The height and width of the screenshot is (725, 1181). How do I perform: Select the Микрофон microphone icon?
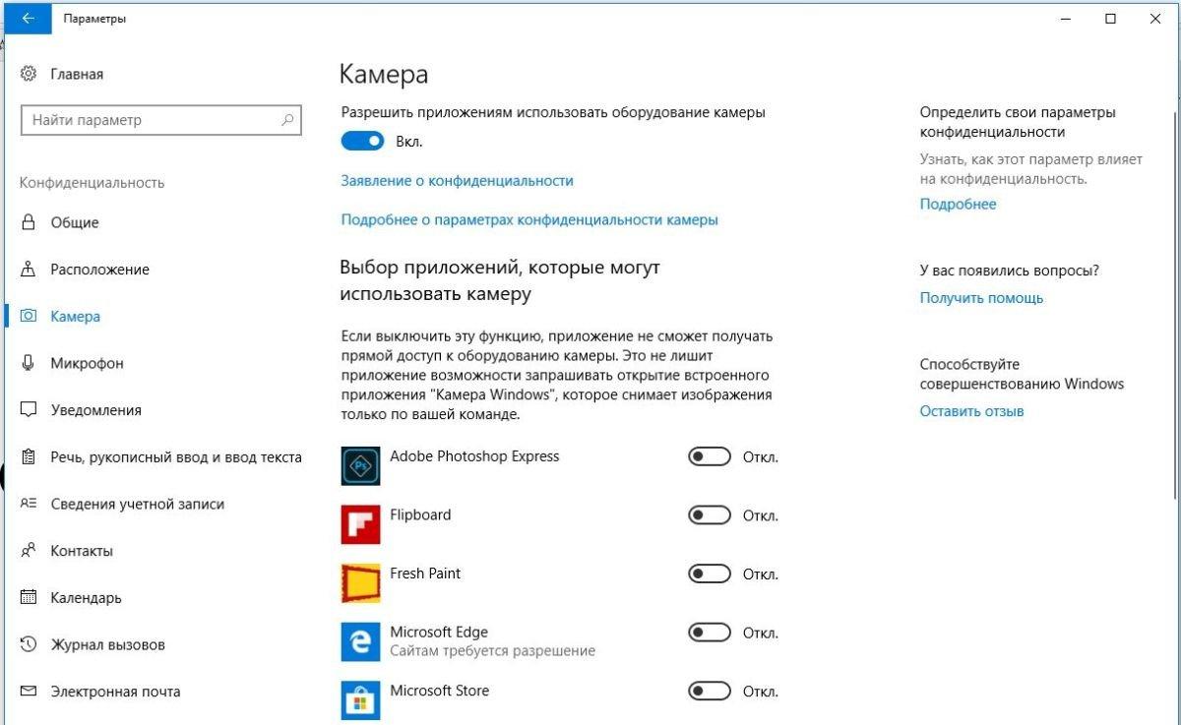pos(29,363)
